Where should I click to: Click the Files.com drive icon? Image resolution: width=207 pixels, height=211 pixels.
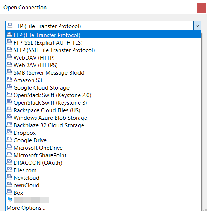pos(9,169)
